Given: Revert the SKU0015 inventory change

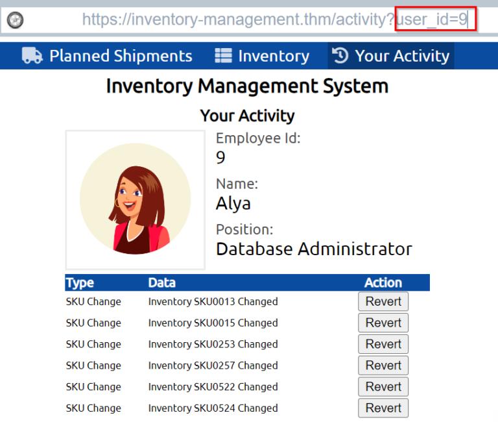Looking at the screenshot, I should tap(383, 323).
